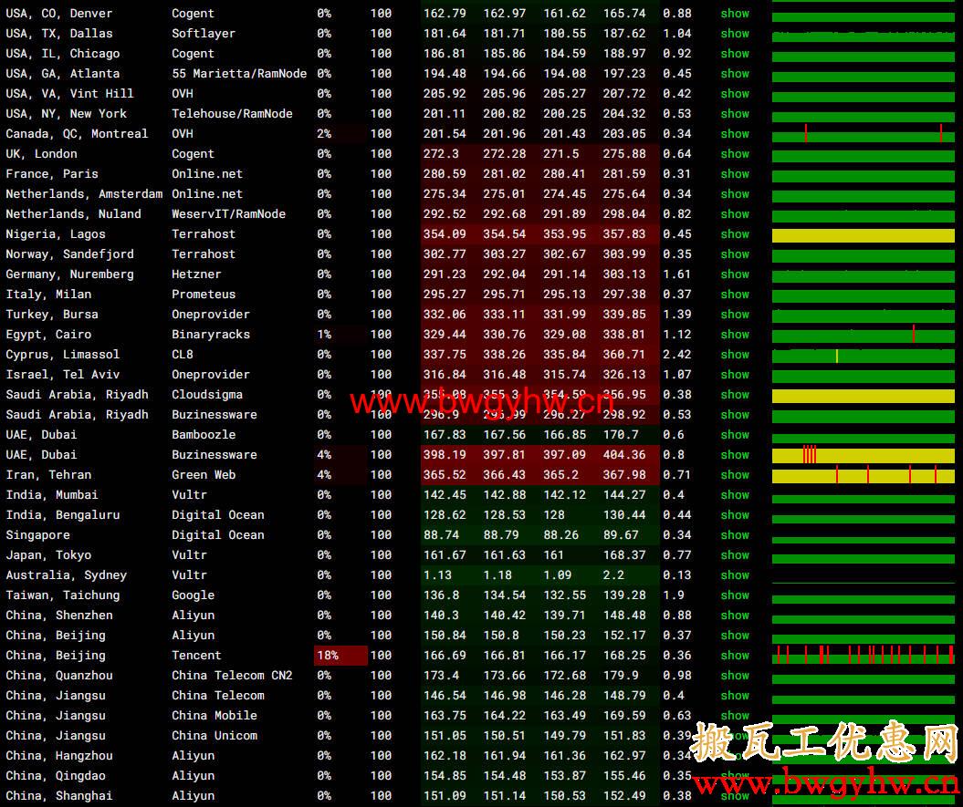Select 'Softlayer' provider text
This screenshot has width=963, height=807.
click(x=204, y=33)
